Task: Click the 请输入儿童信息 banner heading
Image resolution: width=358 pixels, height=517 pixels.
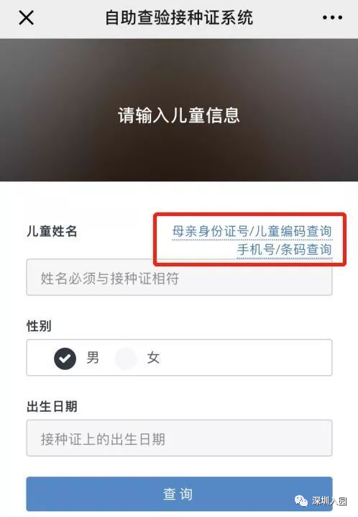Action: pos(179,115)
